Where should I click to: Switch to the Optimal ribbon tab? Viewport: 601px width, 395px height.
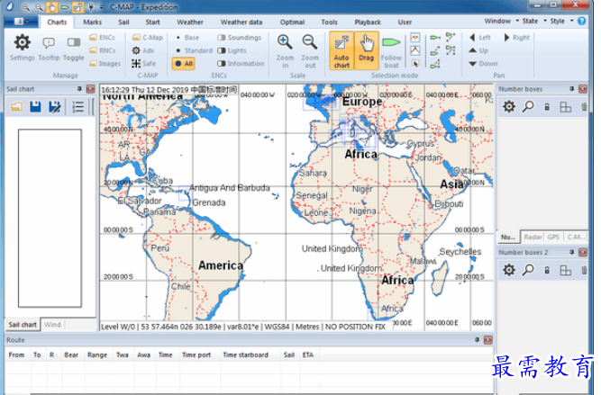click(292, 22)
